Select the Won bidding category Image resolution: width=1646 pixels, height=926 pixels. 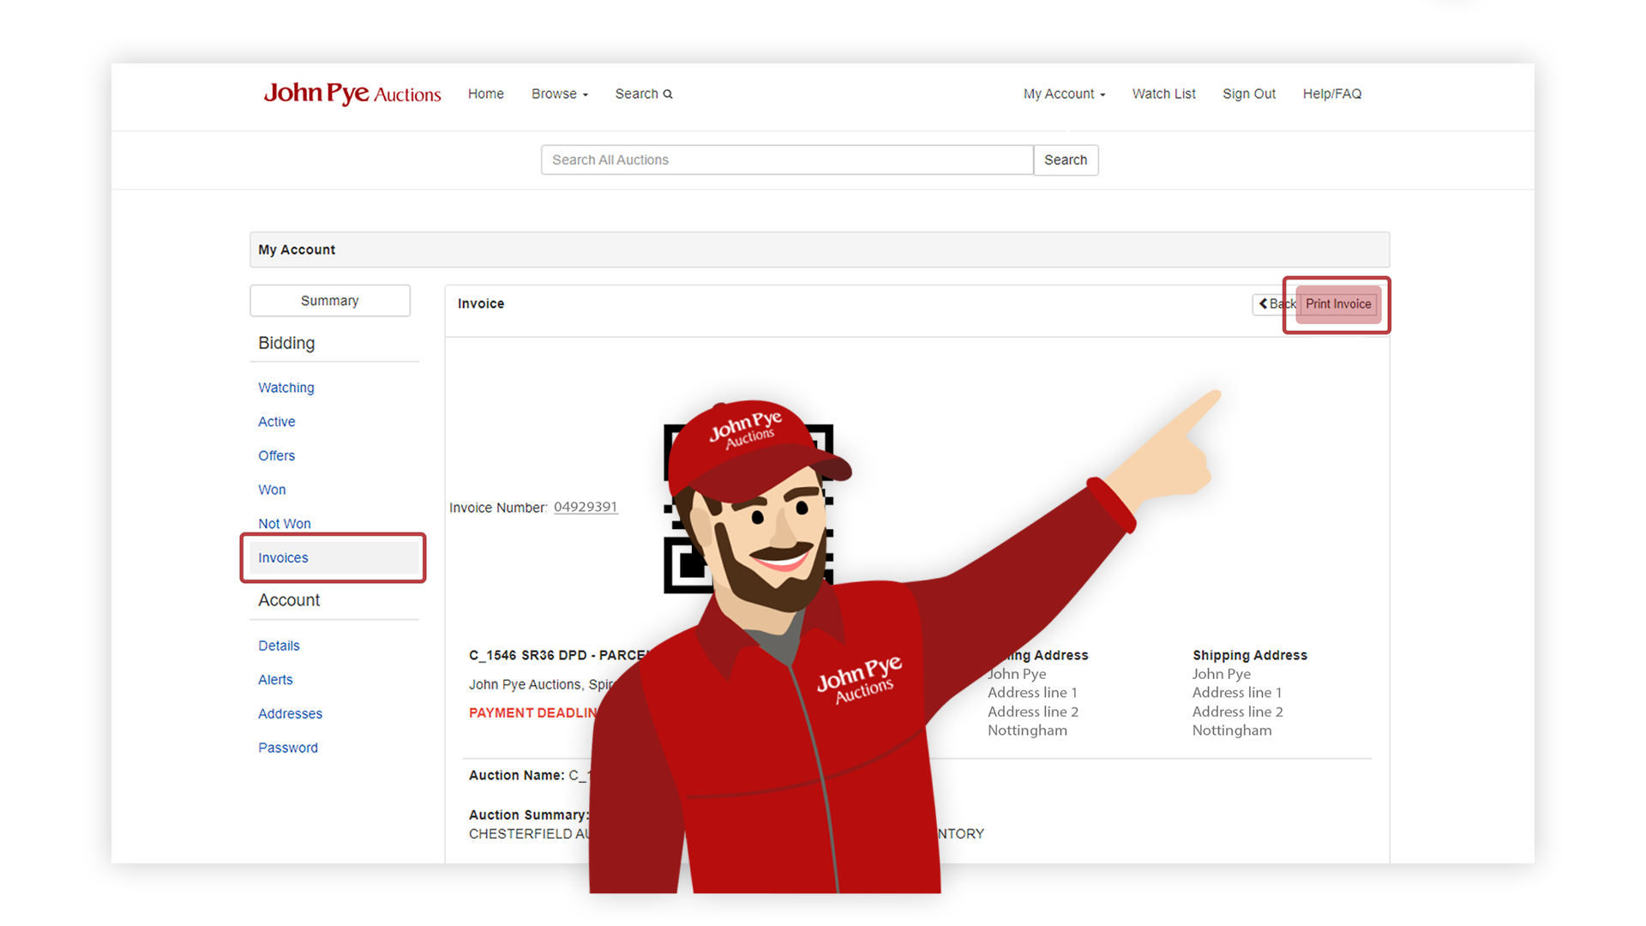(271, 490)
